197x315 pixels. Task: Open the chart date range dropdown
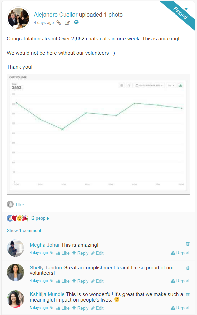(x=149, y=85)
